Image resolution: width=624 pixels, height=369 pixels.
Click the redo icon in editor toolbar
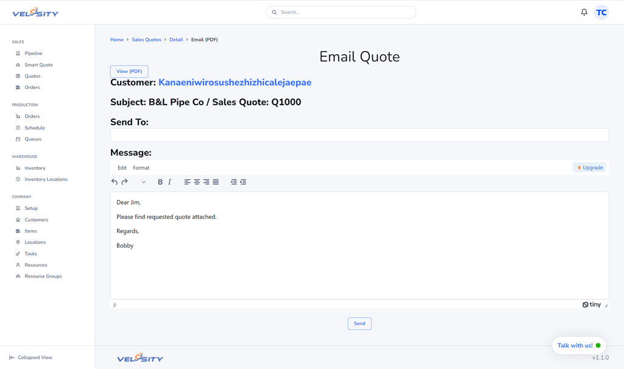[124, 182]
